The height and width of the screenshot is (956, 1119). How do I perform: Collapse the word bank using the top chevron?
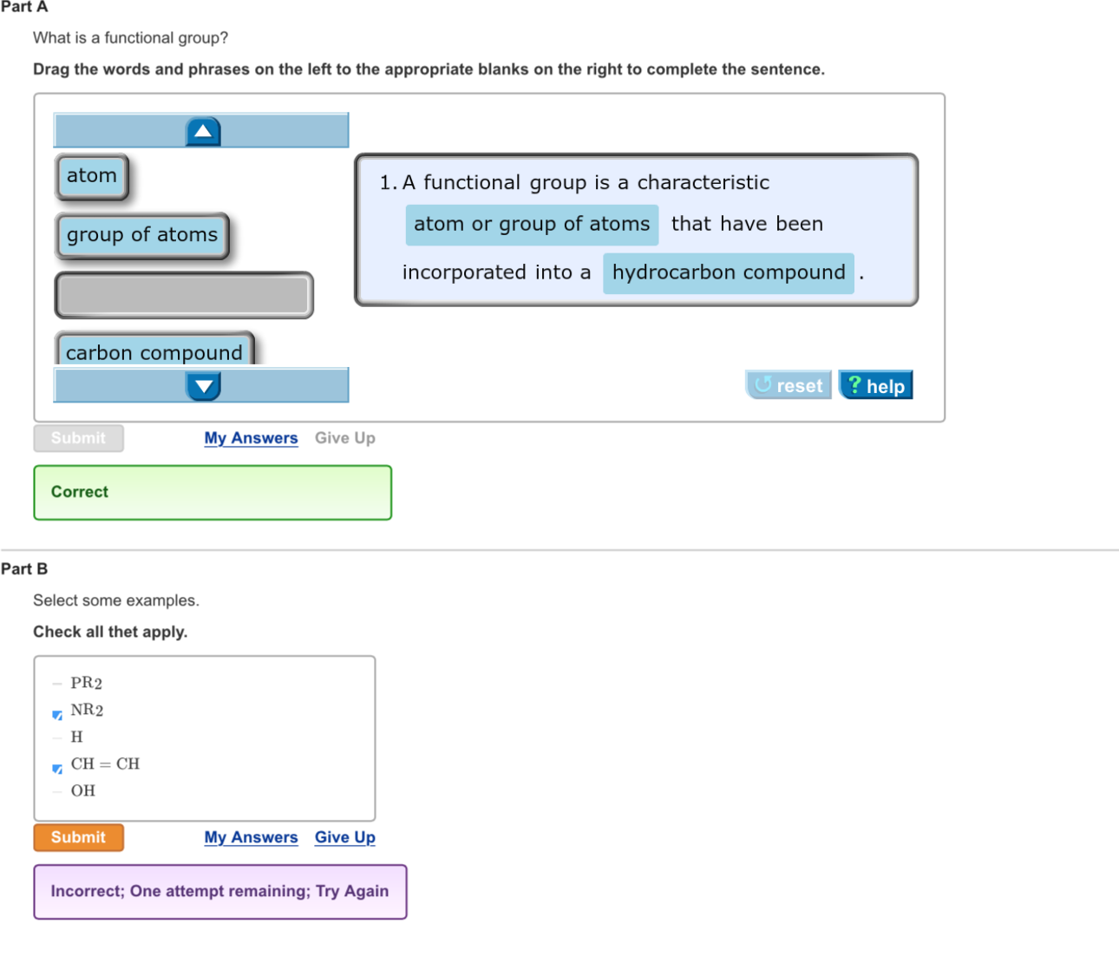click(202, 129)
